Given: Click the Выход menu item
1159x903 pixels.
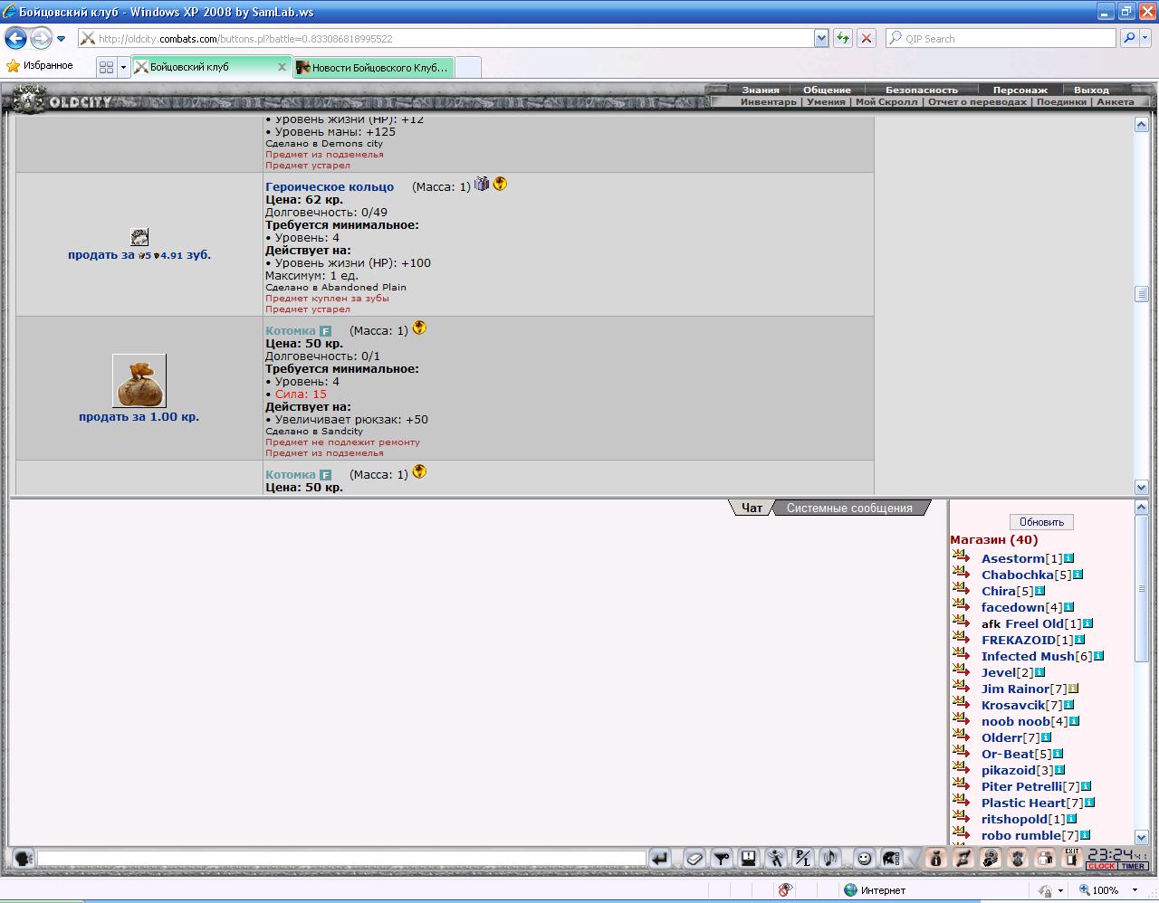Looking at the screenshot, I should 1090,90.
